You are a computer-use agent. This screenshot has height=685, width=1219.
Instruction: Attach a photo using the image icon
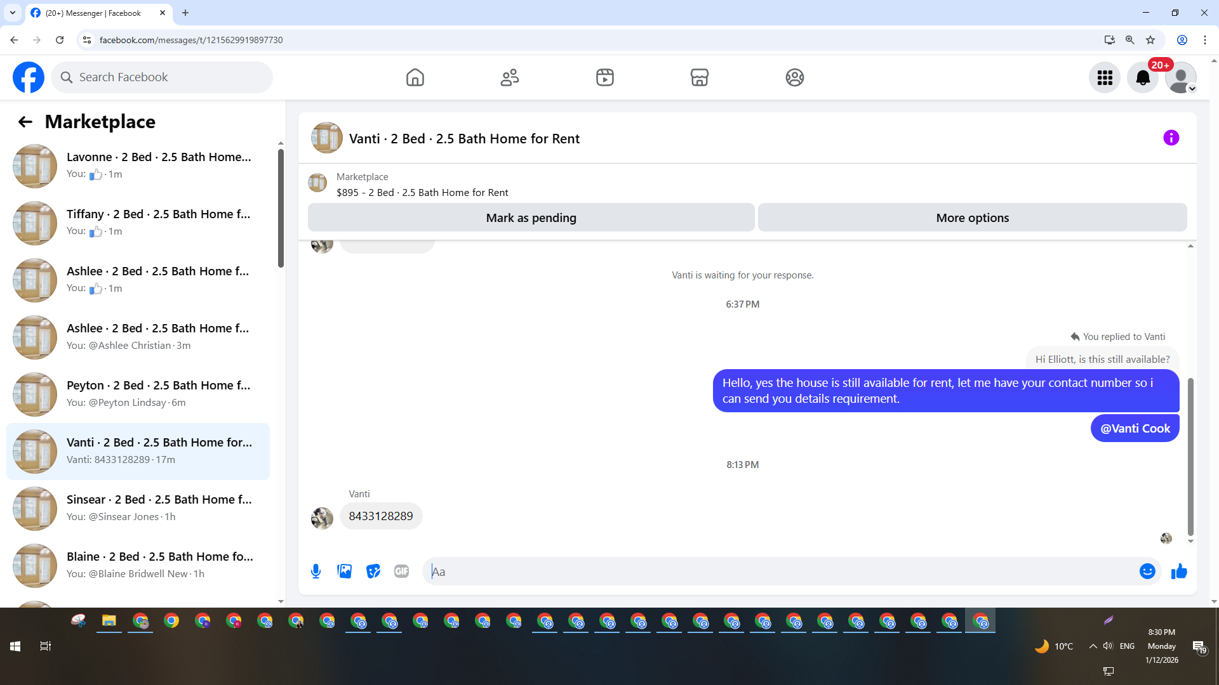(344, 571)
